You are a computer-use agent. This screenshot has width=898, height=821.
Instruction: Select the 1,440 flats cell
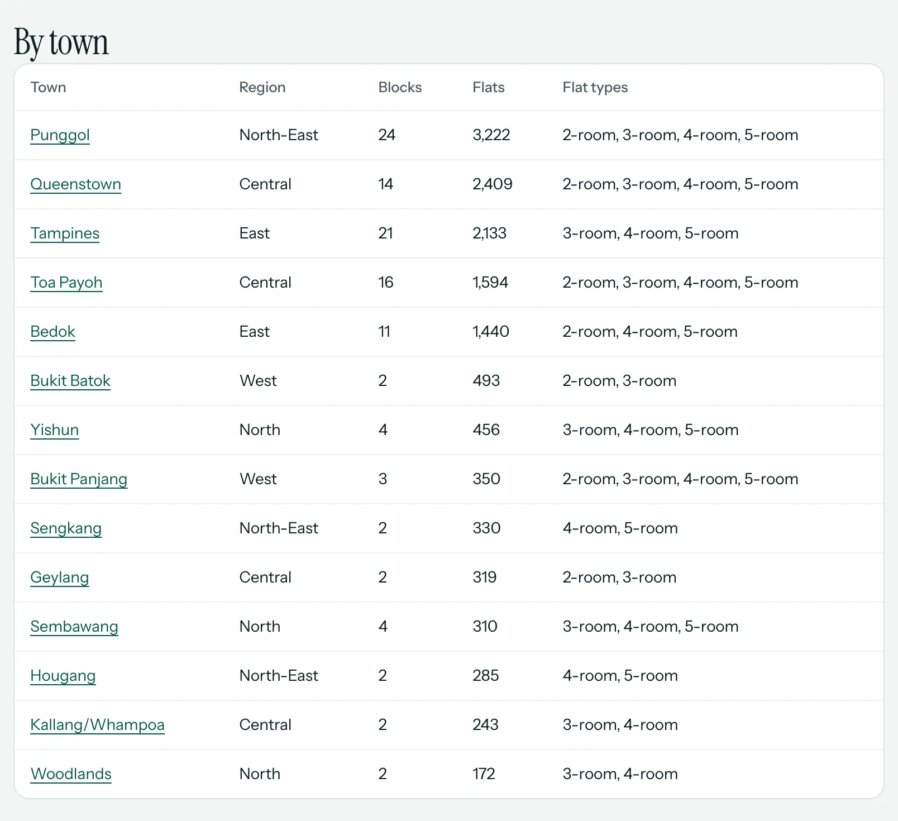pyautogui.click(x=491, y=332)
